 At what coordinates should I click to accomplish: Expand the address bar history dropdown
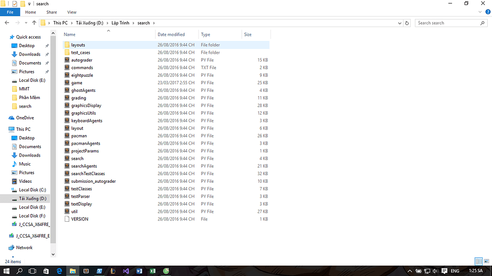click(400, 22)
